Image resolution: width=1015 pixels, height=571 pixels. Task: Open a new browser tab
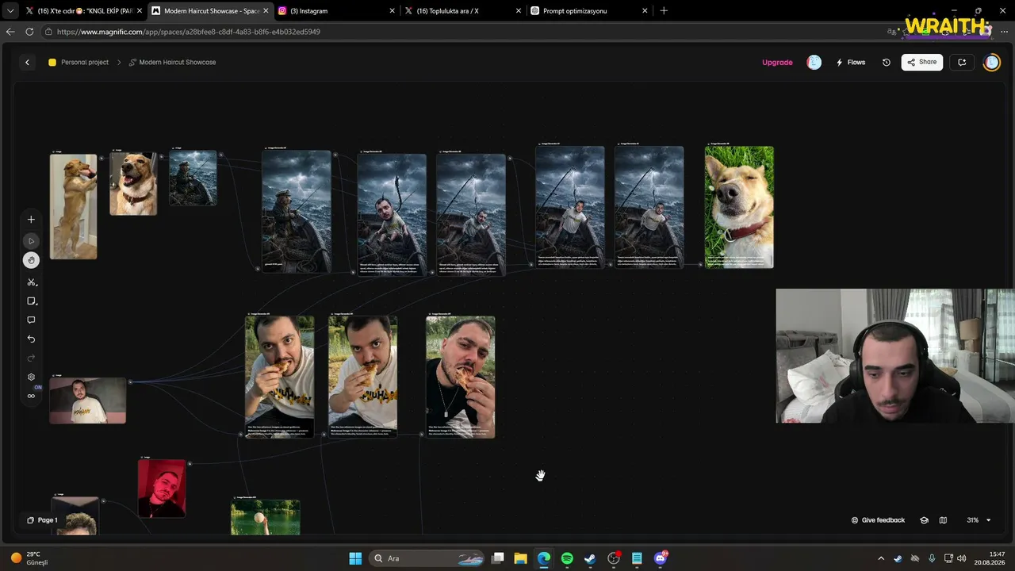(x=664, y=11)
